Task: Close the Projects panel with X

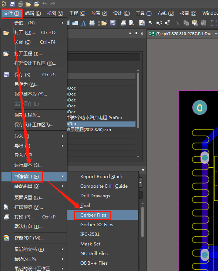Action: coord(142,34)
